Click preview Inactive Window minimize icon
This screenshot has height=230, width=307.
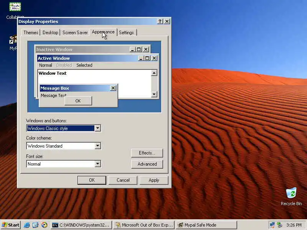pos(132,49)
